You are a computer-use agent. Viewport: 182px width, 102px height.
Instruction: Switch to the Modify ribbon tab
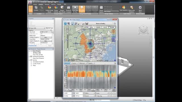(59, 5)
